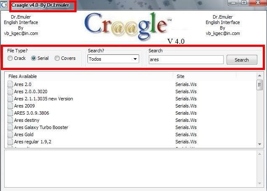This screenshot has width=267, height=191.
Task: Click file icon beside Ares Galaxy Turbo Booster
Action: pos(10,127)
